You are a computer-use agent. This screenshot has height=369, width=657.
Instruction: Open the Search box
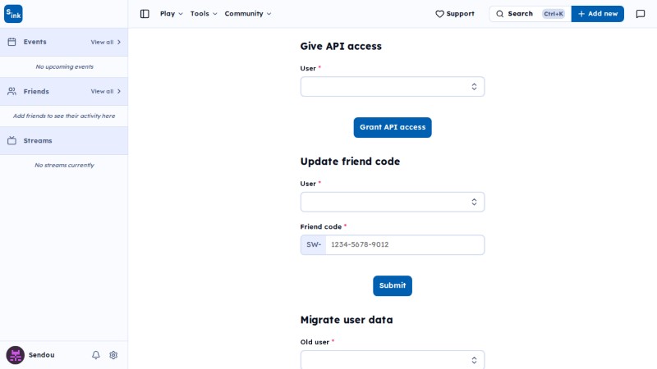pos(530,14)
